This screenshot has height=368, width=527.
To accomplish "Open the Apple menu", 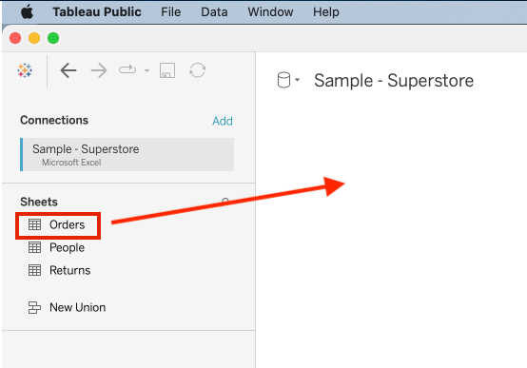I will 28,12.
